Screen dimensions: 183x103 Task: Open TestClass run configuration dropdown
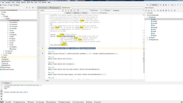point(154,5)
